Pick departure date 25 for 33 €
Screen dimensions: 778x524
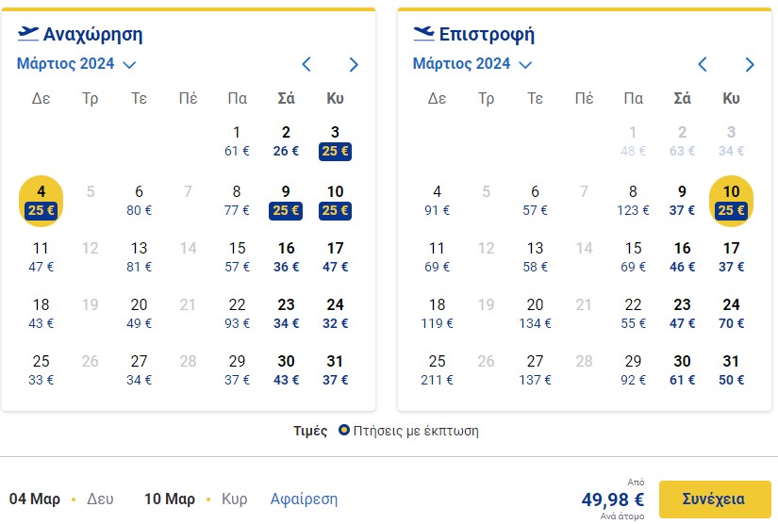[41, 370]
